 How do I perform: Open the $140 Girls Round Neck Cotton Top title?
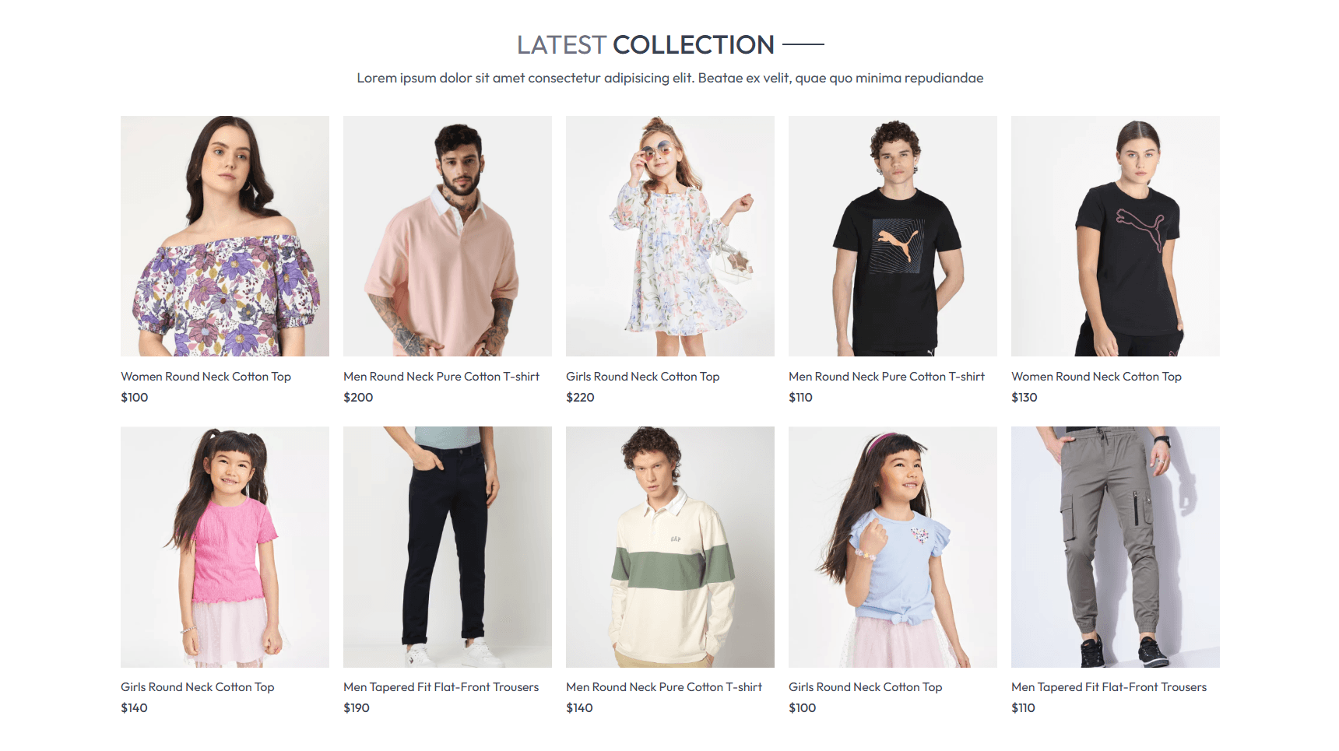pyautogui.click(x=197, y=687)
